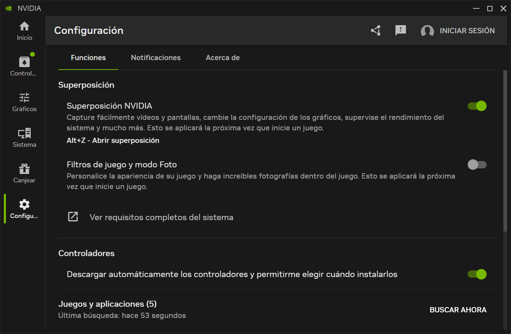Open the Acerca de tab
The image size is (511, 334).
[223, 58]
